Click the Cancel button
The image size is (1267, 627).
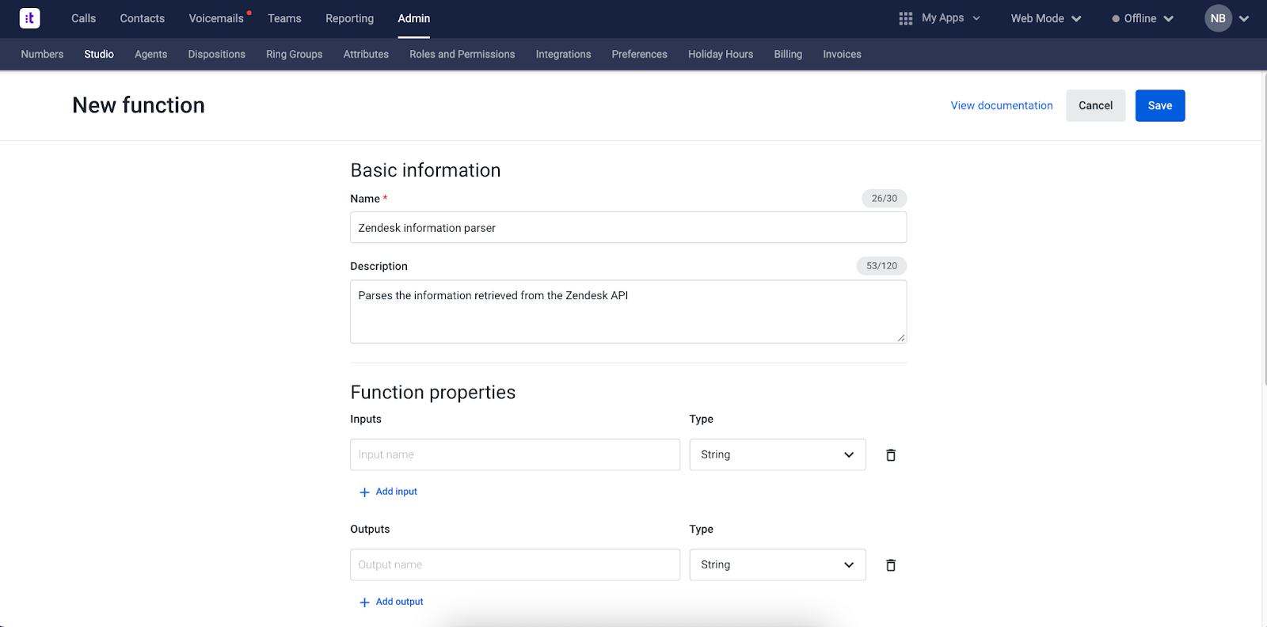point(1095,105)
